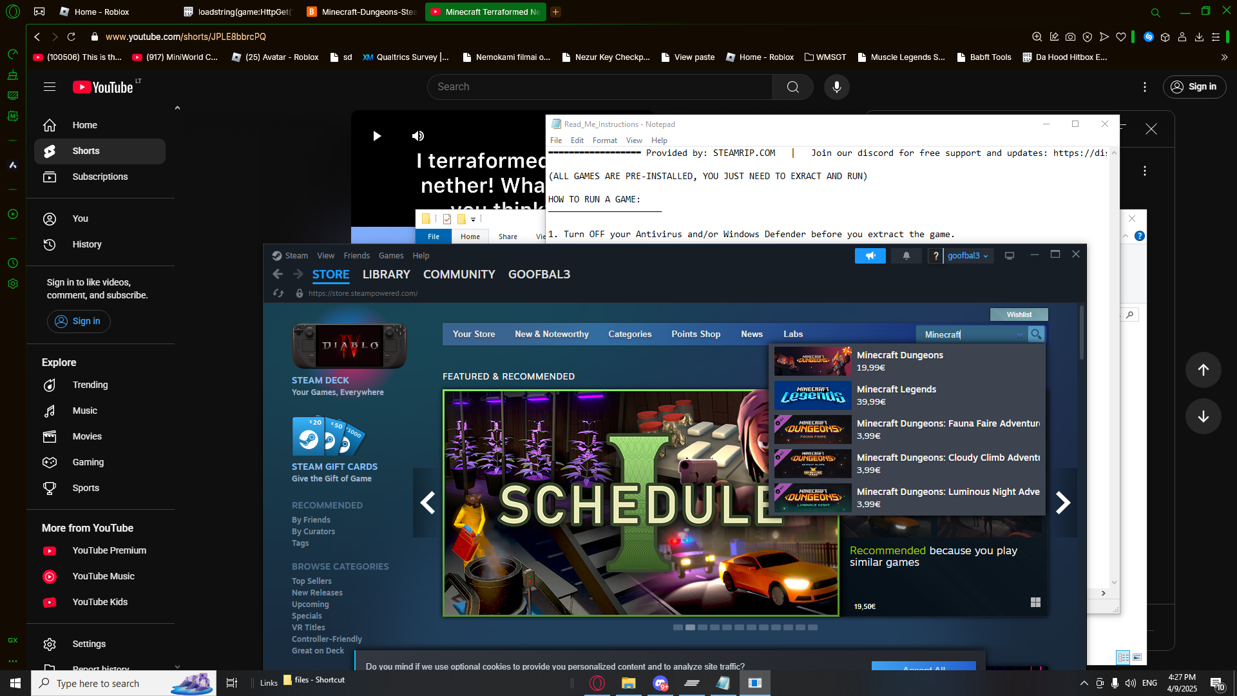This screenshot has width=1237, height=696.
Task: Open Gaming in Explore section
Action: 100,462
